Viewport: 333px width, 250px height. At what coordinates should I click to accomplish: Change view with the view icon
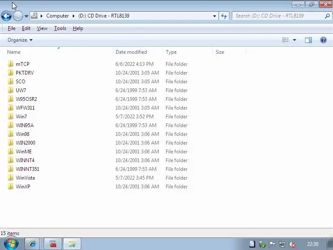(285, 40)
